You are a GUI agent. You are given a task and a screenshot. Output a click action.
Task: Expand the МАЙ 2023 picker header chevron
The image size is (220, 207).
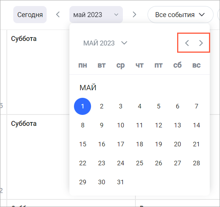[x=124, y=43]
